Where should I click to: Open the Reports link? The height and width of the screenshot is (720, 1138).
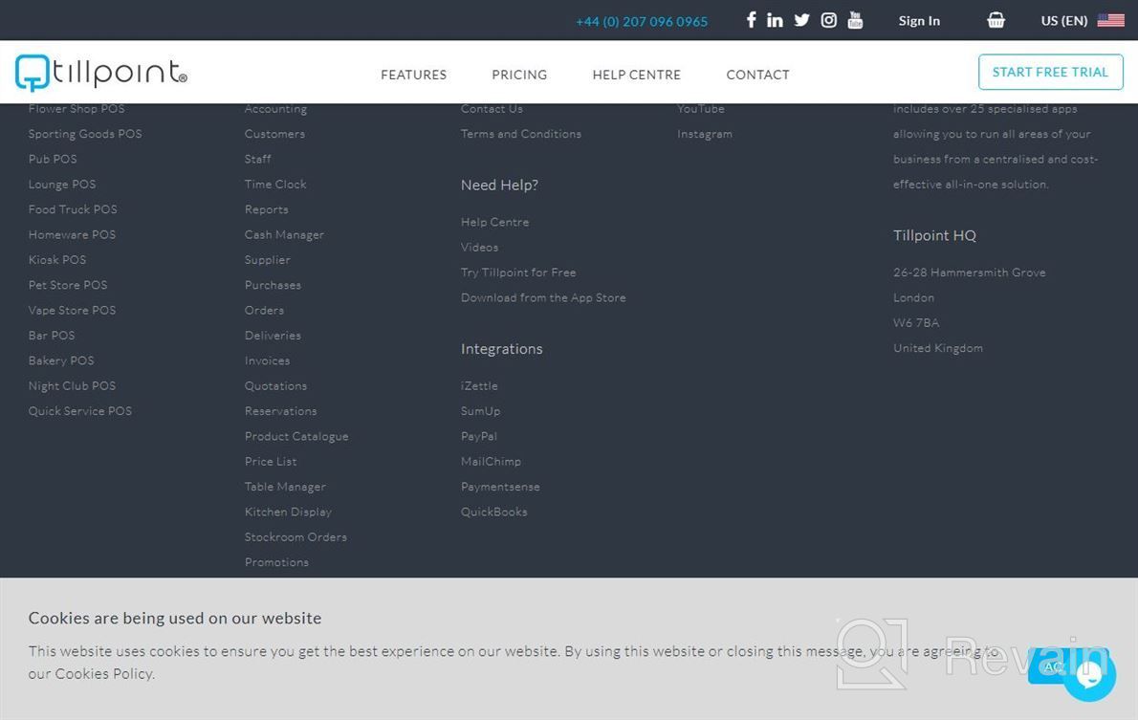pos(267,209)
